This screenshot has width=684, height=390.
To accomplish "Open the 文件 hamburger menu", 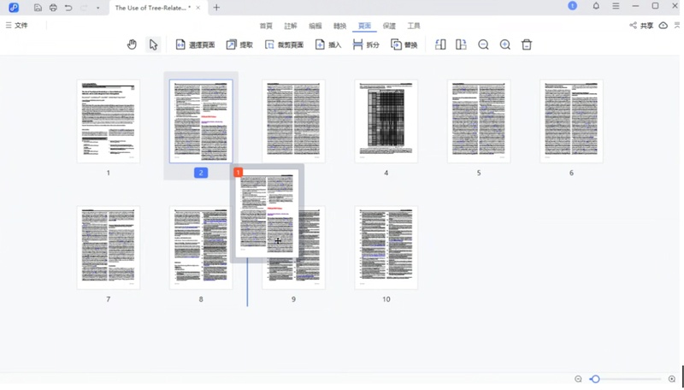I will click(16, 26).
